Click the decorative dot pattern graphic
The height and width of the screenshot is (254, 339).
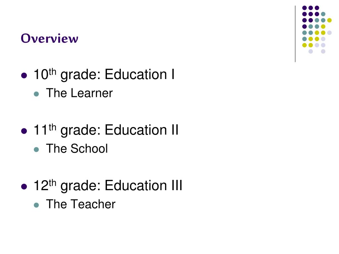point(317,29)
